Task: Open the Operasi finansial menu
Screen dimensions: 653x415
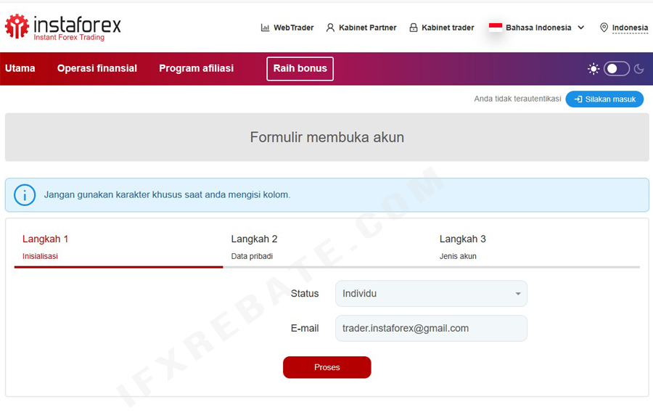Action: pyautogui.click(x=97, y=68)
